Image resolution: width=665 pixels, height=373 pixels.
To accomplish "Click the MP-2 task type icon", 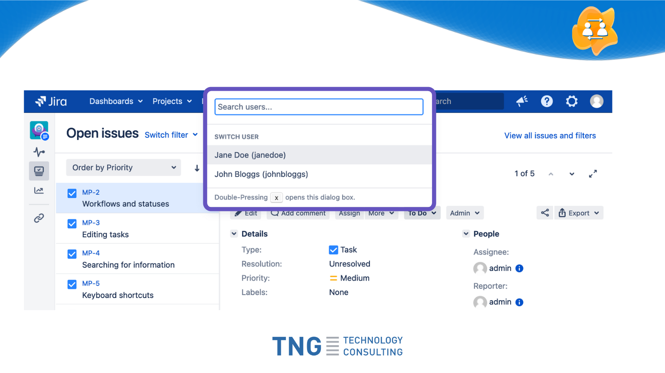I will point(72,193).
